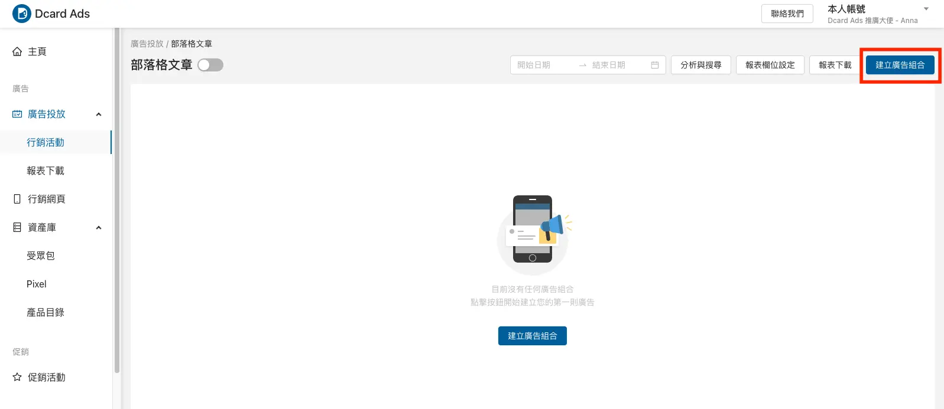The width and height of the screenshot is (944, 409).
Task: Toggle the 部落格文章 campaign switch
Action: (210, 65)
